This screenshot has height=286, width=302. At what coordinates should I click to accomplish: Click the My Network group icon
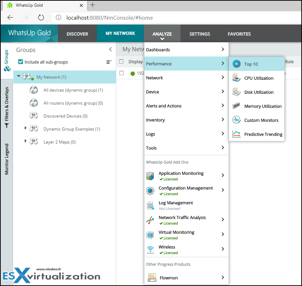tap(28, 77)
